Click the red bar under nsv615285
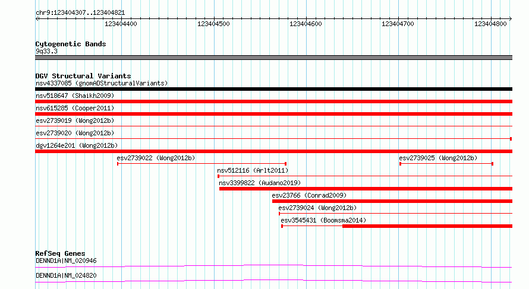The image size is (529, 289). (273, 114)
